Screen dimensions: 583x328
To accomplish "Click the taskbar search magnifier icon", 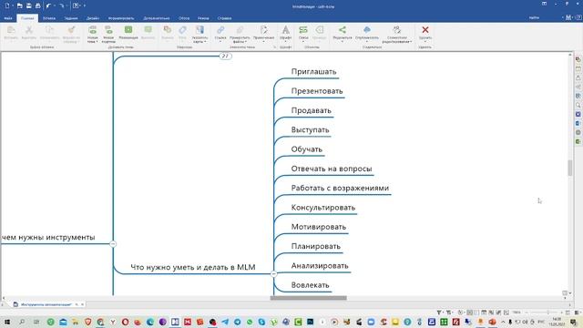I will [22, 322].
